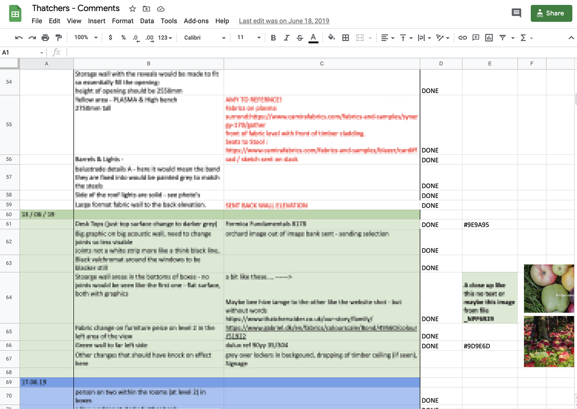Create a filter using funnel icon
The image size is (577, 409).
[502, 38]
